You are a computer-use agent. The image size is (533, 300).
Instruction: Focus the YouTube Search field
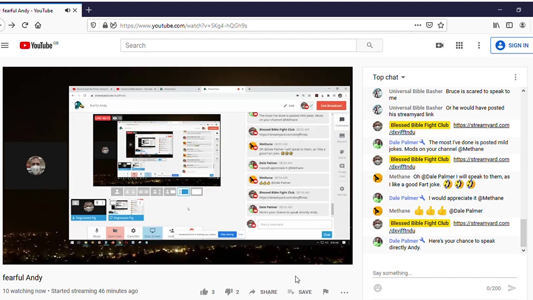pos(239,45)
